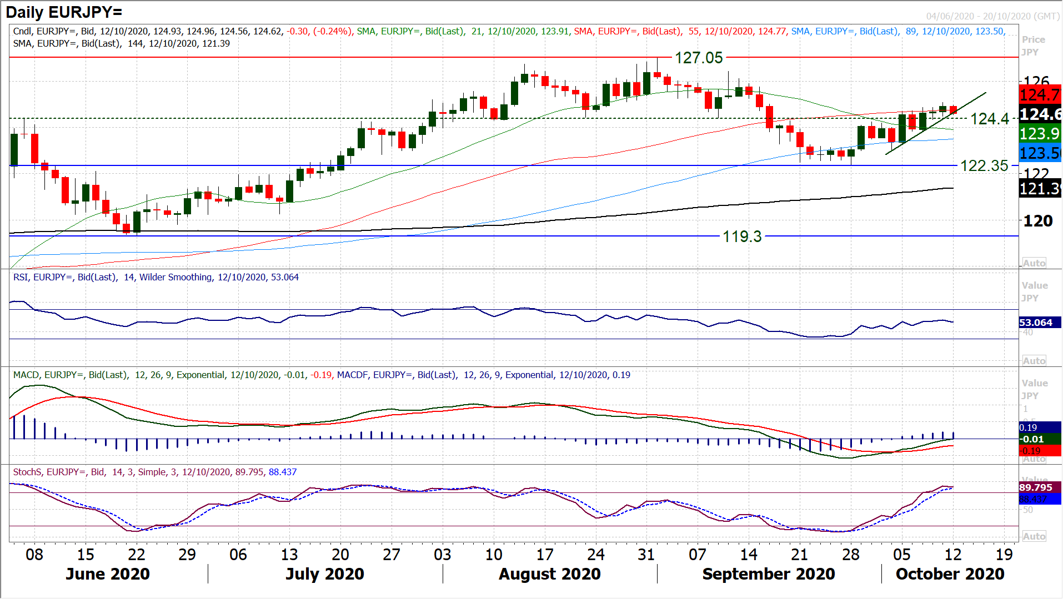This screenshot has width=1063, height=599.
Task: Click the MACD histogram value tag 0.19
Action: (1040, 427)
